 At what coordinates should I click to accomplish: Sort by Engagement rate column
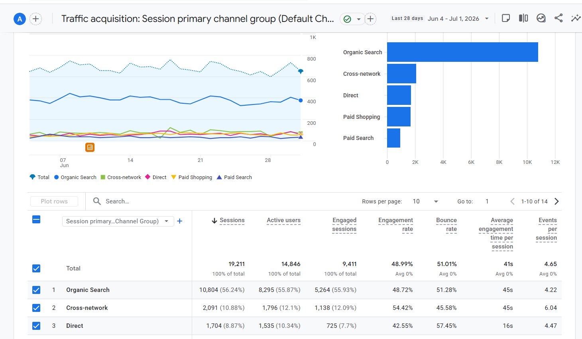point(395,225)
